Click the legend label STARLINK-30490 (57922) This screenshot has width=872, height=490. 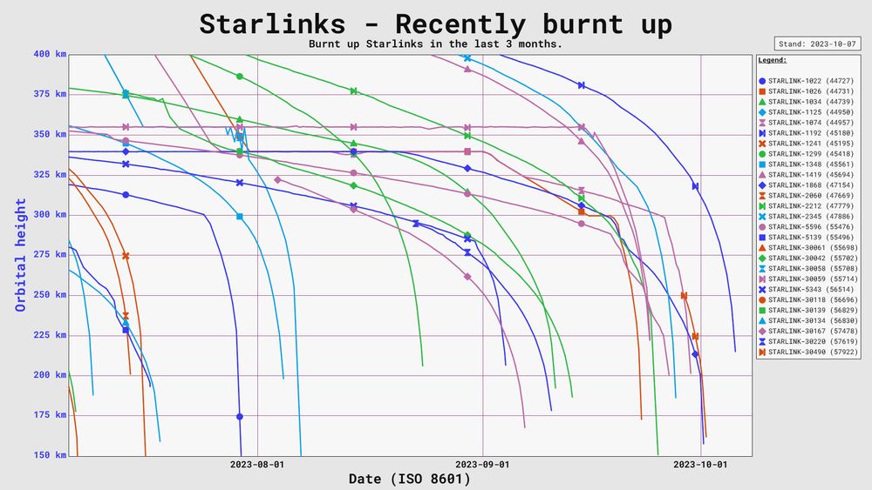pyautogui.click(x=813, y=352)
